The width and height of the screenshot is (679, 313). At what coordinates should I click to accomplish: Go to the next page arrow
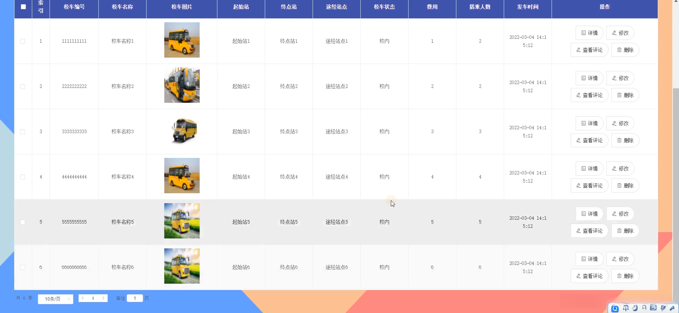103,298
